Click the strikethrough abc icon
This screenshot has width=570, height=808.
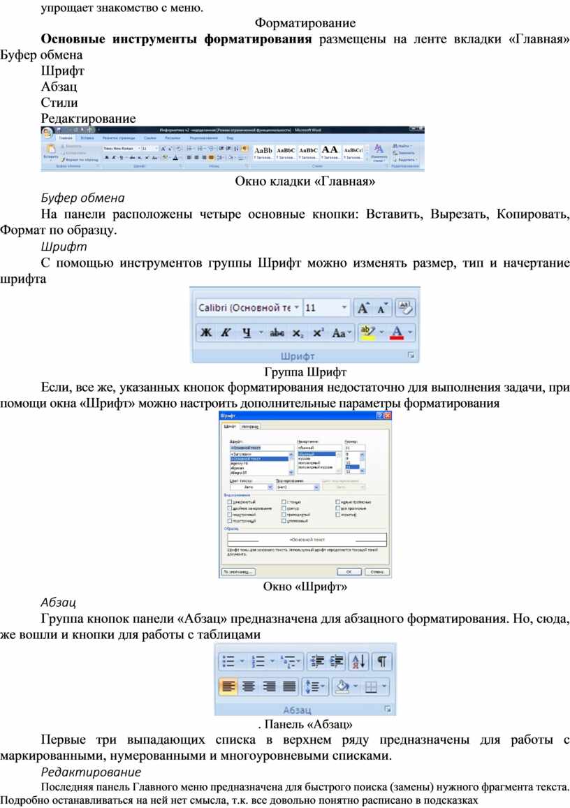pos(277,333)
